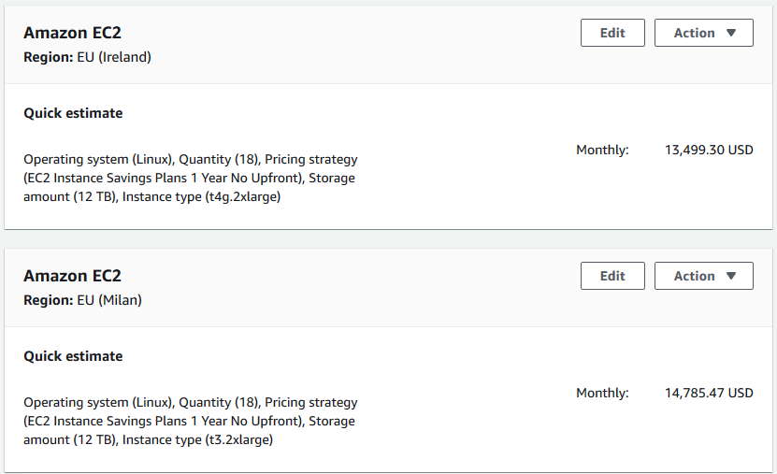
Task: Click the Monthly label beside 13,499.30 USD
Action: (x=602, y=150)
